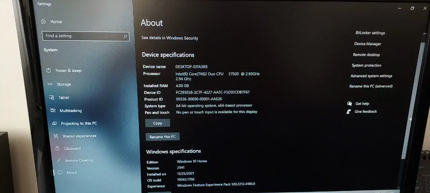Click the Settings title in the window
This screenshot has width=430, height=193.
(44, 4)
